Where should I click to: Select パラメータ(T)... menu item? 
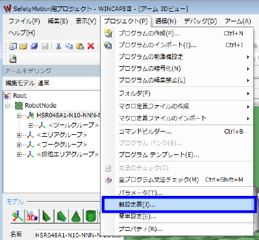point(177,193)
